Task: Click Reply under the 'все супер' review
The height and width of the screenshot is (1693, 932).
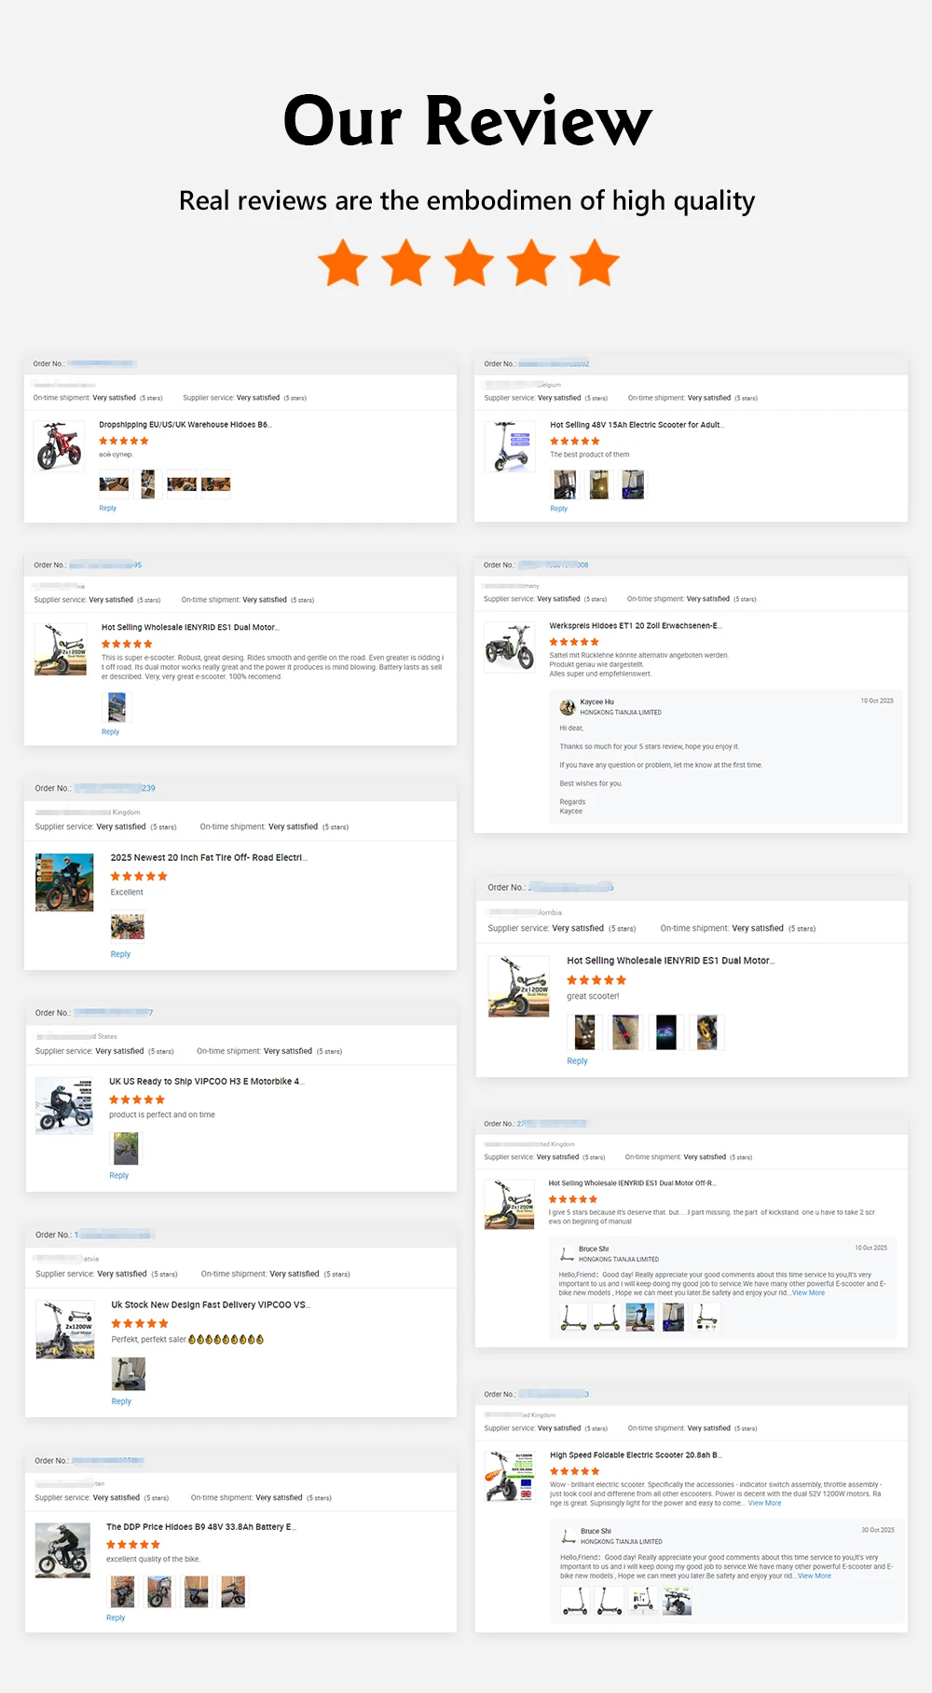Action: coord(108,508)
